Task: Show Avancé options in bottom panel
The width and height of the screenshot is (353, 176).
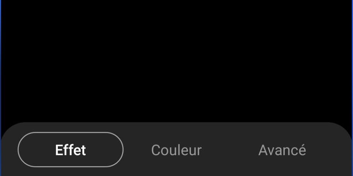Action: [x=282, y=150]
